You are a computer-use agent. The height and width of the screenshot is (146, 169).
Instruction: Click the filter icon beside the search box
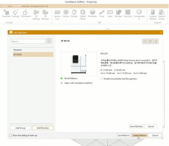[49, 41]
